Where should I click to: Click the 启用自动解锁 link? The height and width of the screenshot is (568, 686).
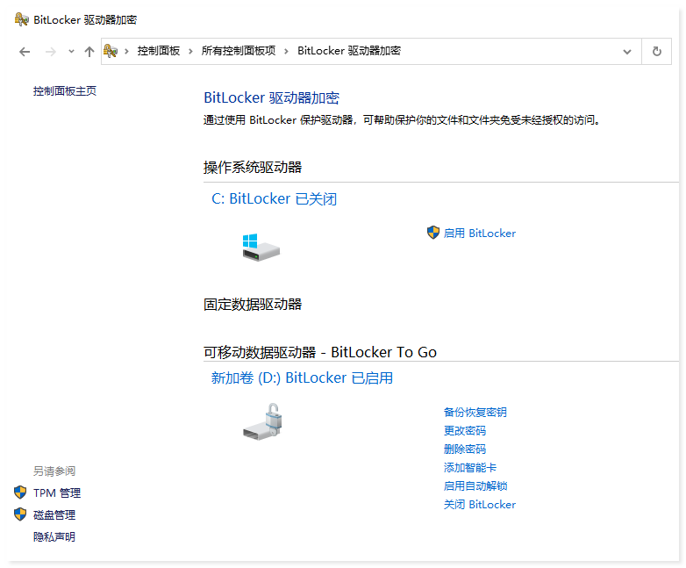click(x=475, y=485)
